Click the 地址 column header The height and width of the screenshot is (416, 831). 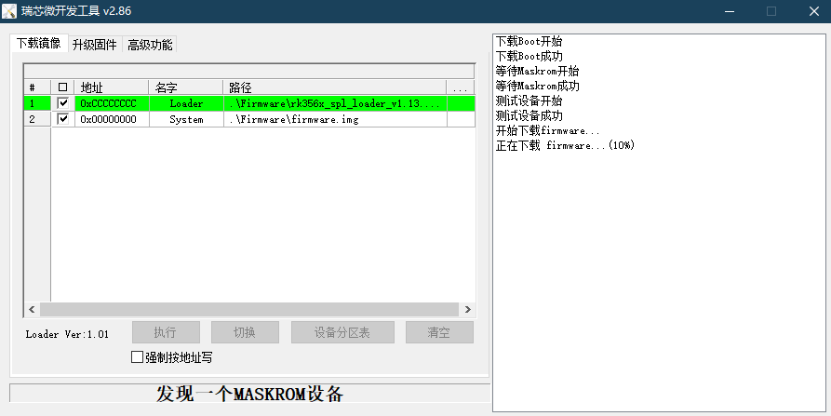pyautogui.click(x=112, y=87)
